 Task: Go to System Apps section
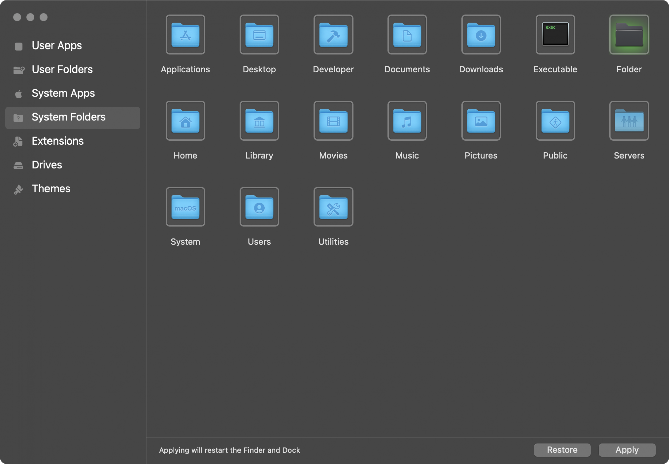click(x=63, y=93)
